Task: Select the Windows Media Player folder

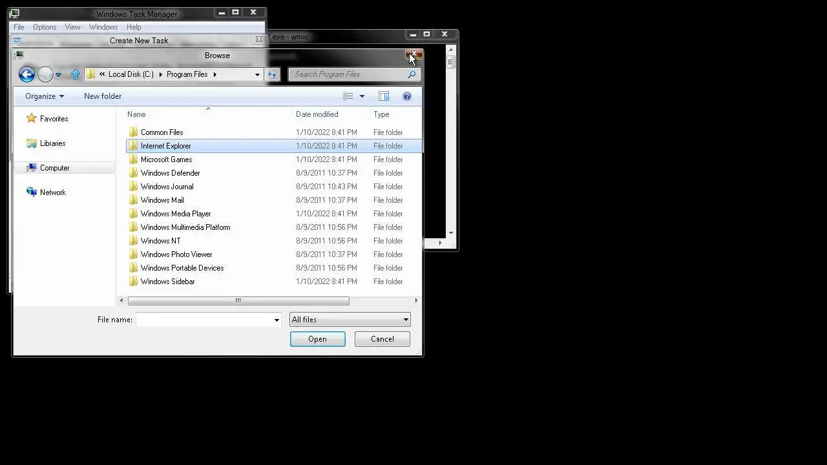Action: (x=274, y=214)
